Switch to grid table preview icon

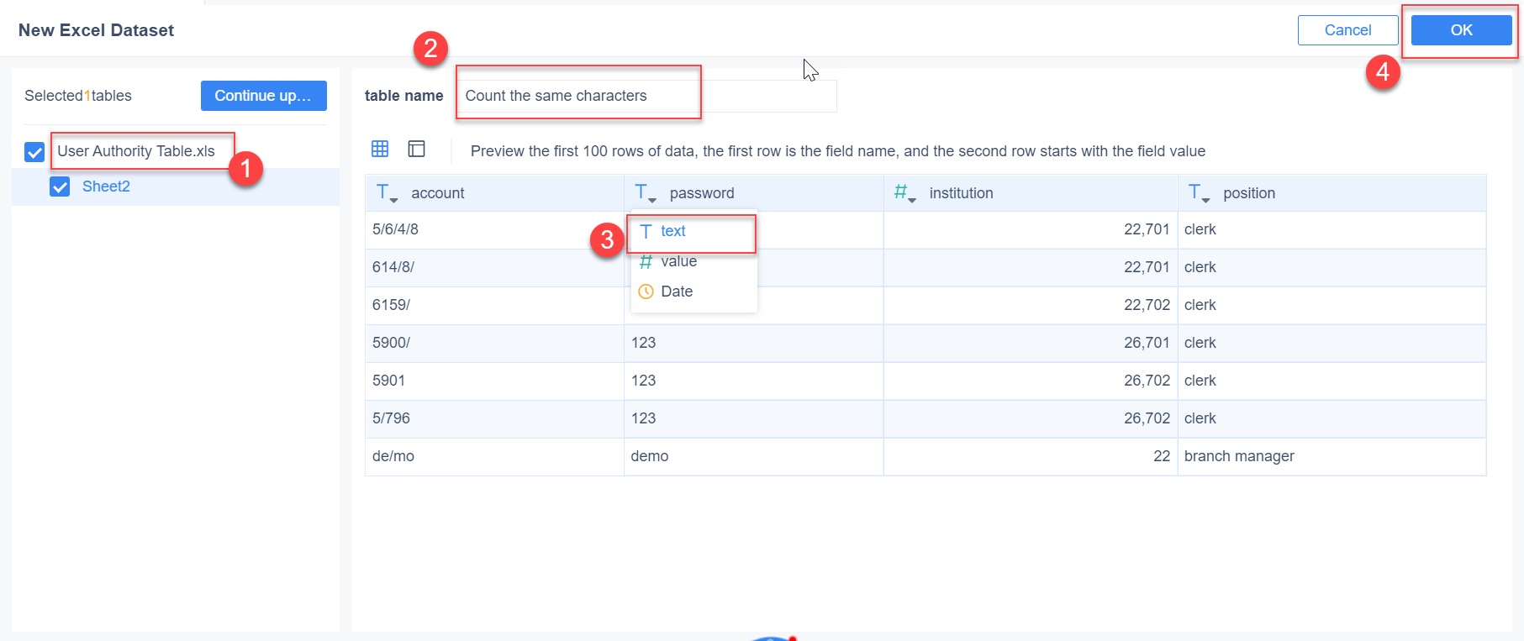point(380,149)
